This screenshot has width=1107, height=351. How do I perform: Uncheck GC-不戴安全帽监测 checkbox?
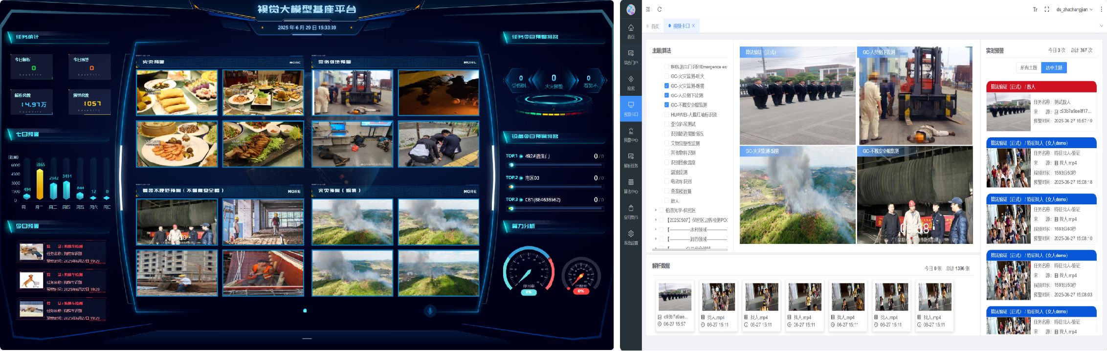click(x=666, y=105)
